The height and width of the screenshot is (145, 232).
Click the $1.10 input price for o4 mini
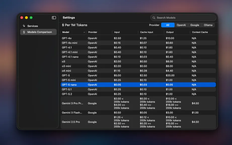click(117, 71)
